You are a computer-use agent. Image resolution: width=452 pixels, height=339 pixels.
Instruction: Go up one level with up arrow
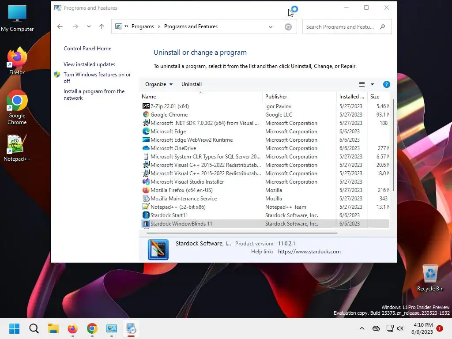coord(102,26)
